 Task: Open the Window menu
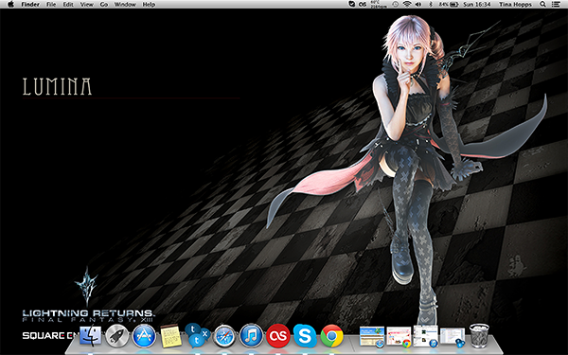(x=125, y=5)
